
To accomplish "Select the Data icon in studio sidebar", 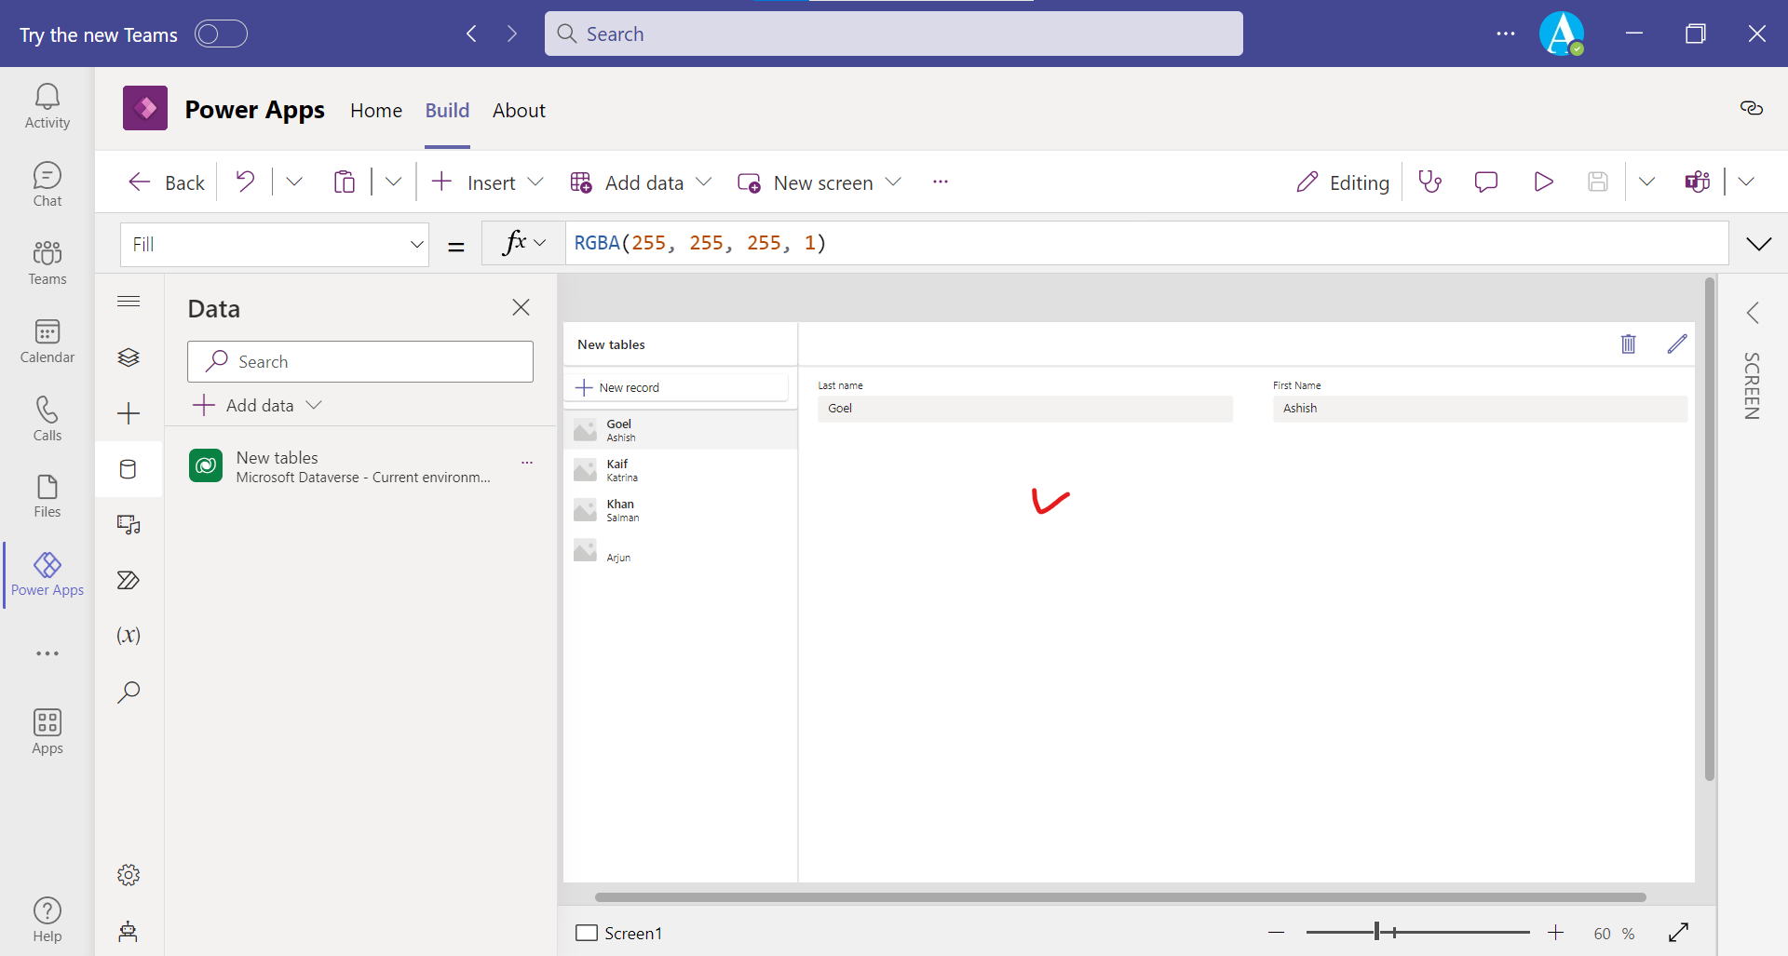I will (x=128, y=468).
